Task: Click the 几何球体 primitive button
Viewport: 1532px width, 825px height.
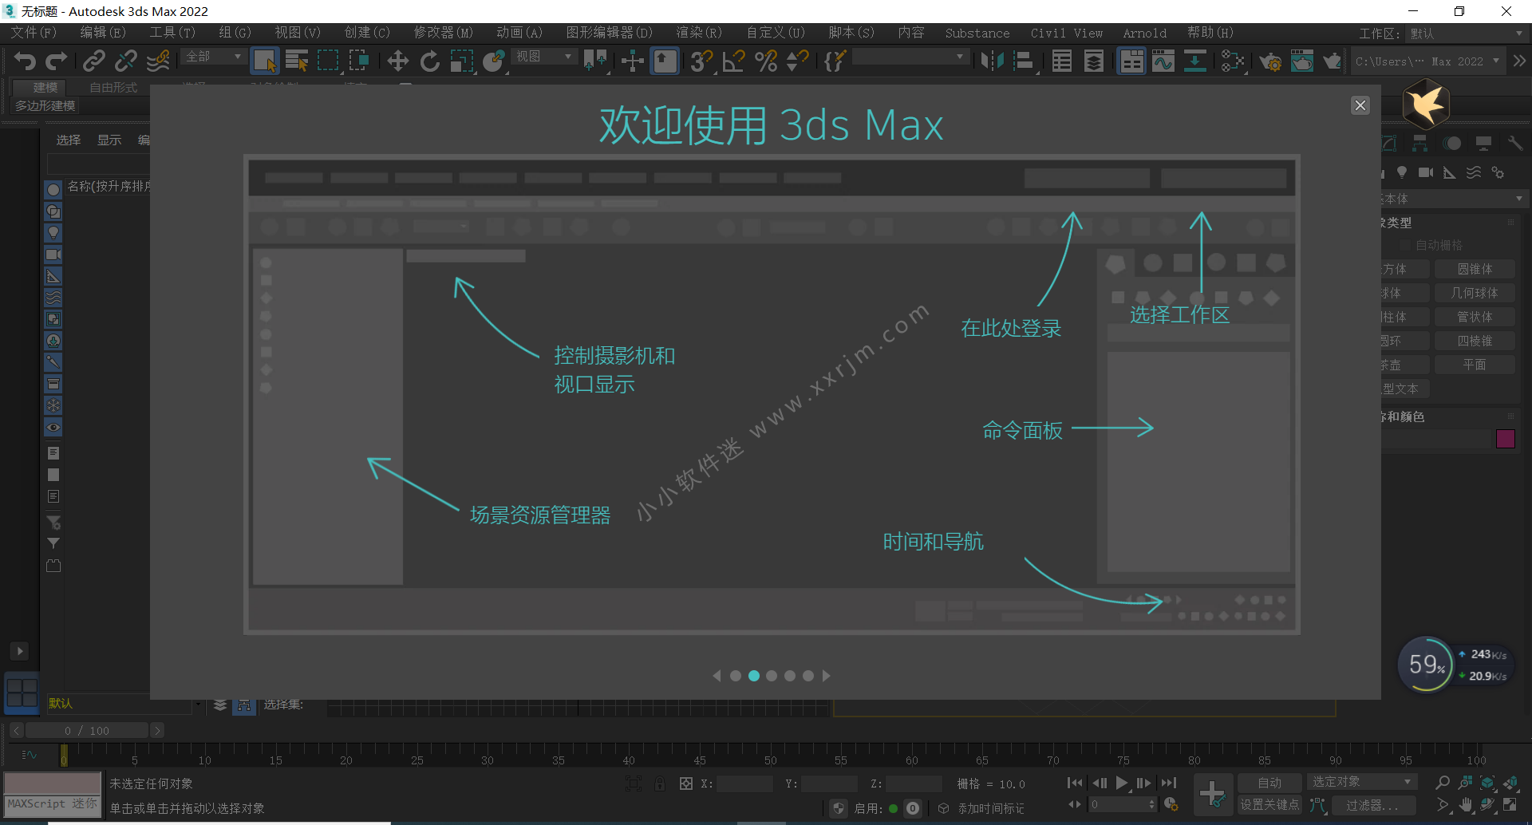Action: [1475, 293]
